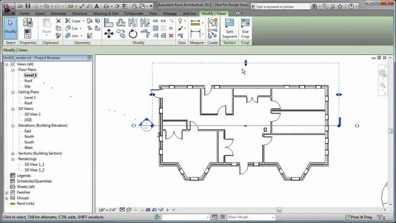Click the Help question mark icon
Viewport: 396px width, 223px height.
coord(351,6)
